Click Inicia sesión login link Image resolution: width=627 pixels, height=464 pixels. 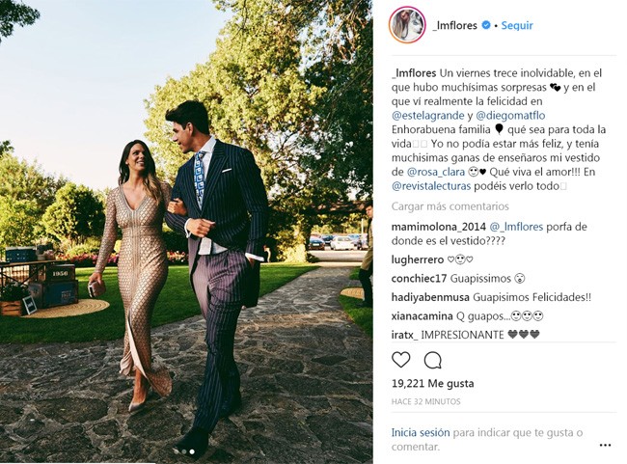pyautogui.click(x=421, y=432)
